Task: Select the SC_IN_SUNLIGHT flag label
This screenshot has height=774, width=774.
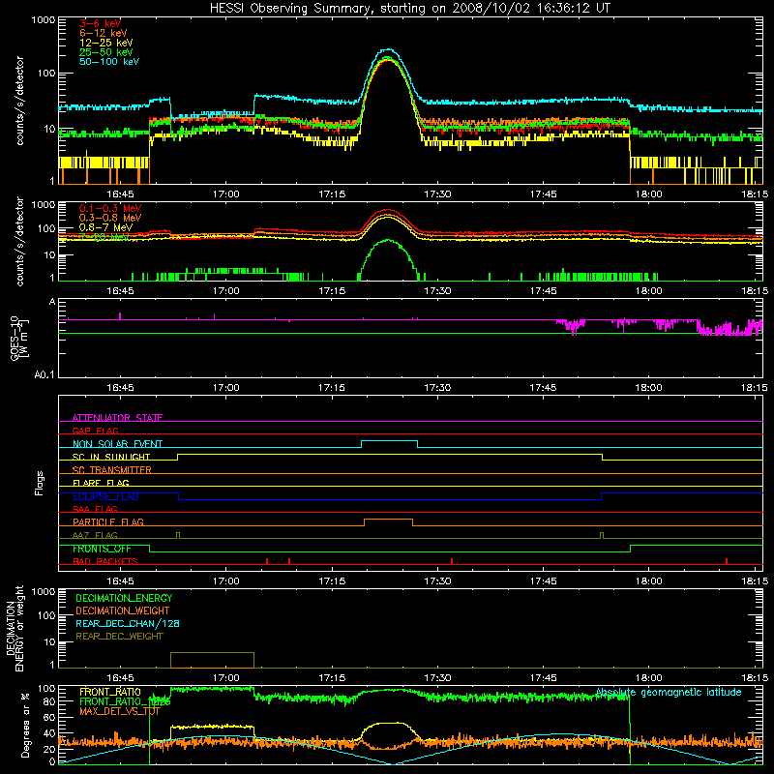Action: [111, 457]
